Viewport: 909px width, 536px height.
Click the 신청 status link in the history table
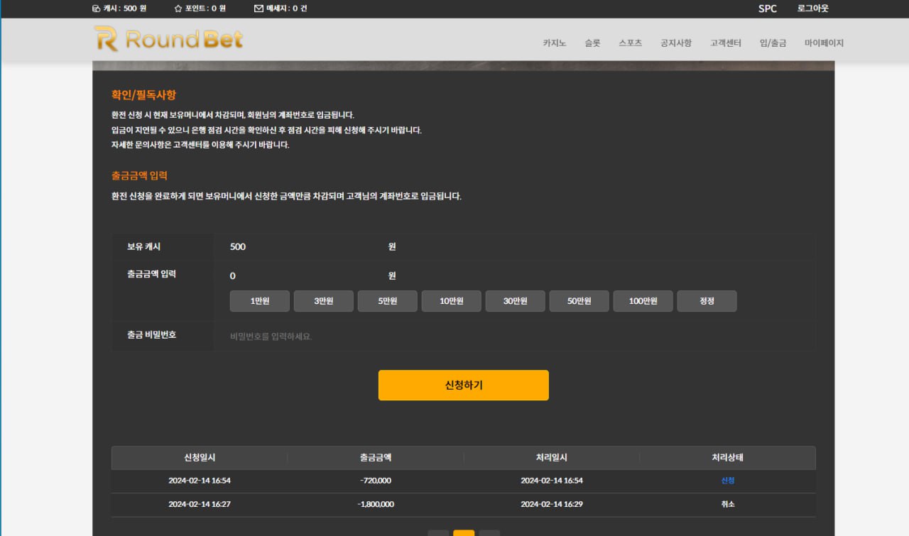pos(728,481)
